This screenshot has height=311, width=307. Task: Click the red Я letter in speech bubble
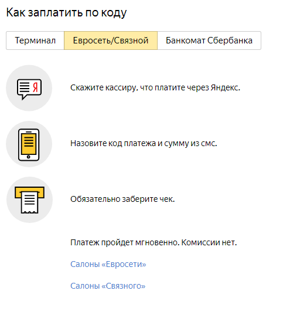(x=35, y=87)
